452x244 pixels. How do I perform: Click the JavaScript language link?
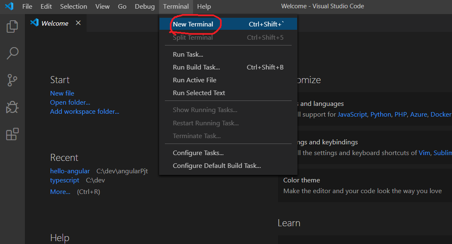(x=352, y=115)
